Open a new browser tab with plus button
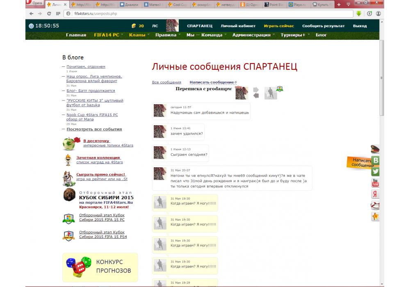The image size is (410, 287). [339, 5]
